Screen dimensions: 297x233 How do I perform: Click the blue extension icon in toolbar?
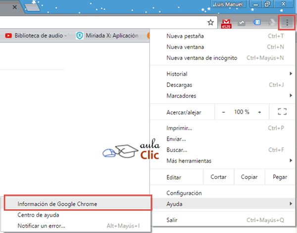(x=257, y=22)
